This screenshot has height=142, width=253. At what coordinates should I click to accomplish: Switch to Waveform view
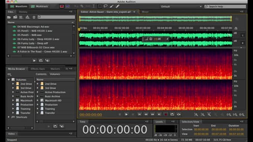pyautogui.click(x=19, y=6)
